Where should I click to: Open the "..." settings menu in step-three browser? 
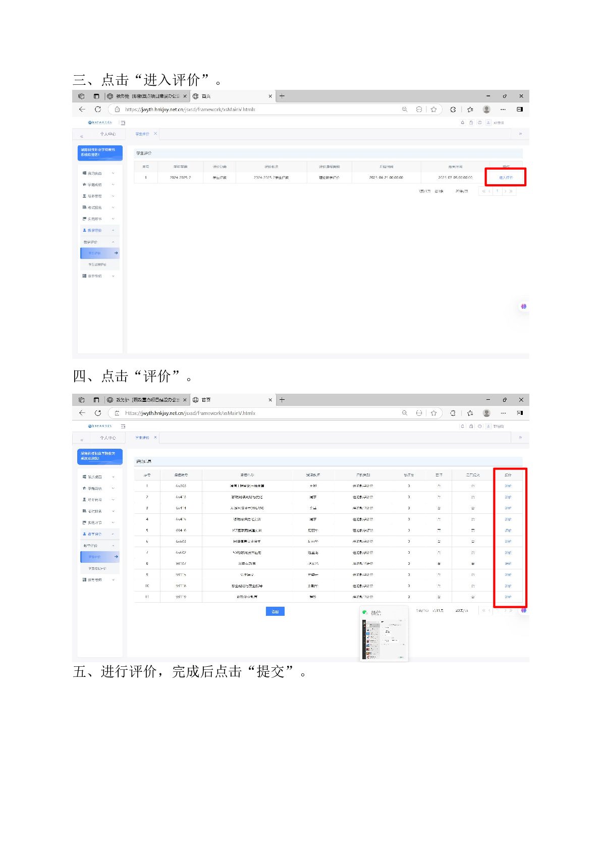tap(503, 110)
